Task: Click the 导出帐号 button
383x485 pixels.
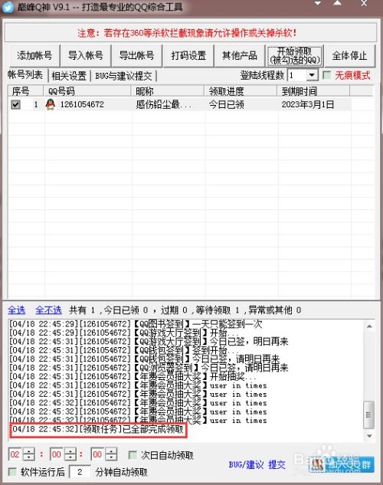Action: point(137,56)
